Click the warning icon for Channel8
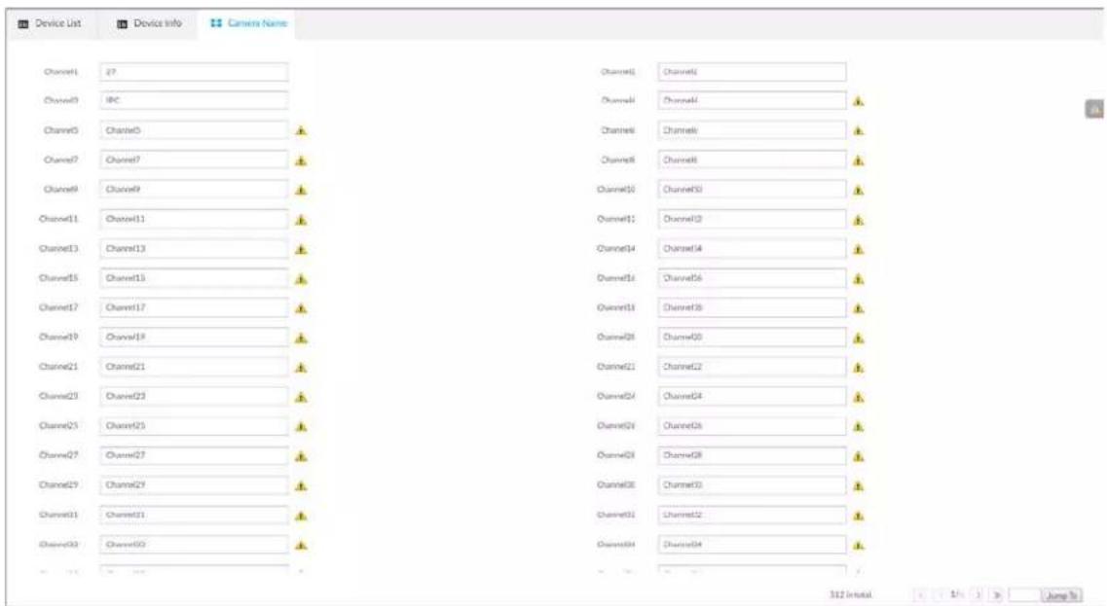The height and width of the screenshot is (606, 1107). coord(859,160)
